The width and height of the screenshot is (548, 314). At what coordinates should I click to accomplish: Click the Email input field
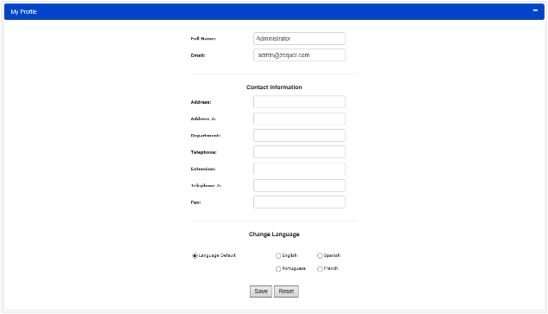(299, 54)
